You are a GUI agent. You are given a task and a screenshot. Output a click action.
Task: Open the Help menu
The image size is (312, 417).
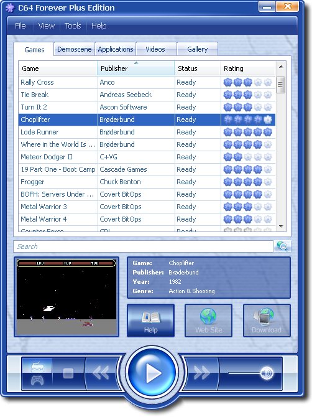[x=99, y=26]
